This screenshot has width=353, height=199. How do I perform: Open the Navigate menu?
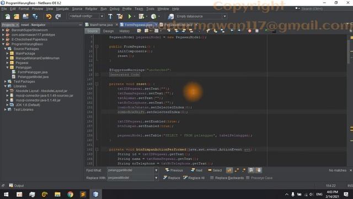click(x=62, y=9)
